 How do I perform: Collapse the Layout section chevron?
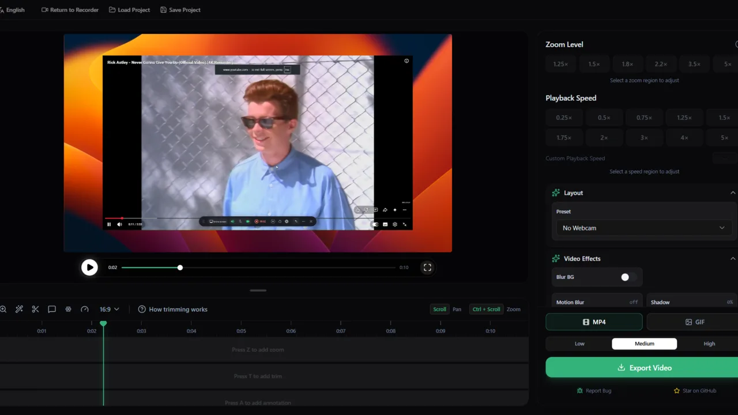[x=733, y=193]
